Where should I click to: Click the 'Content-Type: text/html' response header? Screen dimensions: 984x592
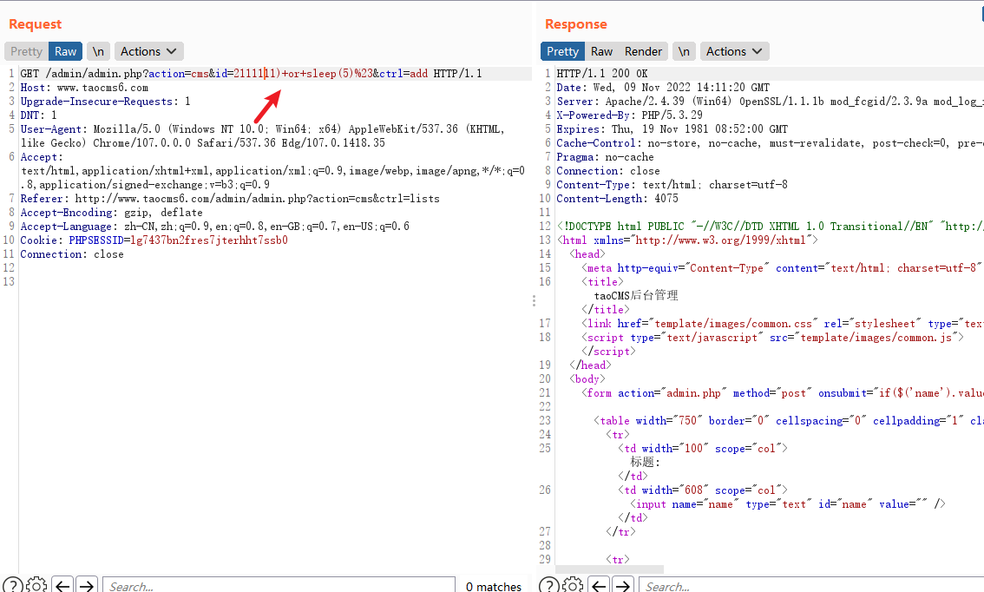tap(672, 185)
